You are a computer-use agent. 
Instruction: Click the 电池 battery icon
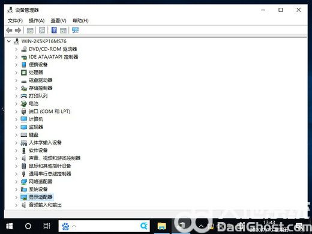tap(24, 104)
